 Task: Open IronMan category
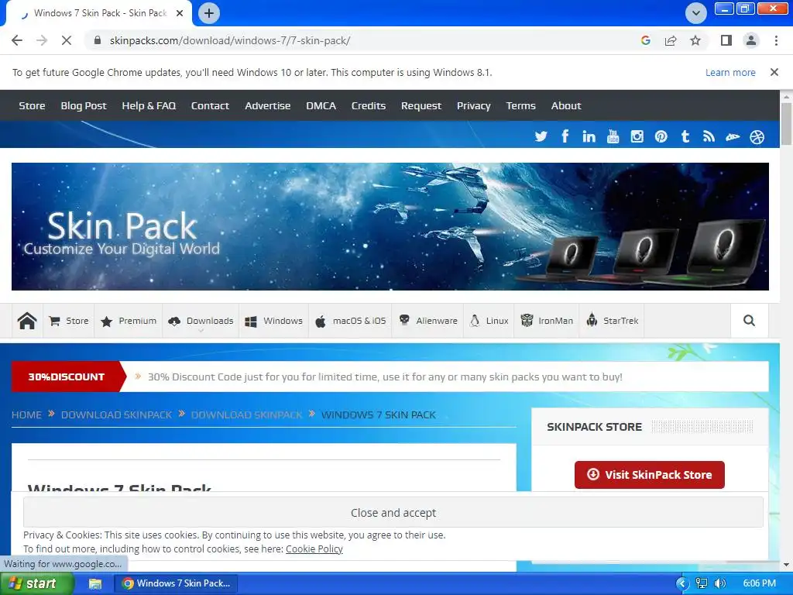[x=547, y=321]
